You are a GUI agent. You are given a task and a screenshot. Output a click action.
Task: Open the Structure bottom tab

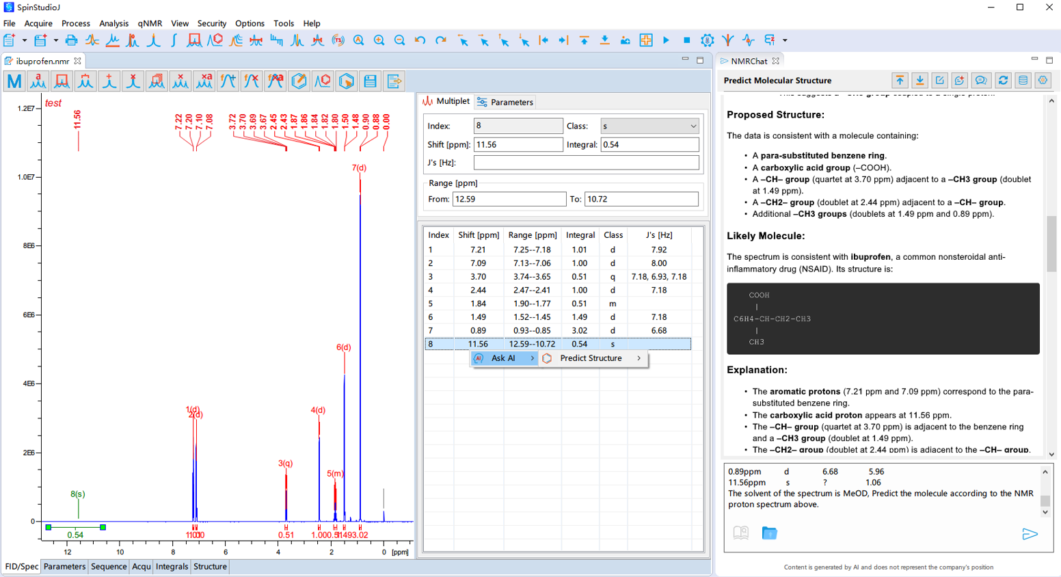[x=210, y=566]
